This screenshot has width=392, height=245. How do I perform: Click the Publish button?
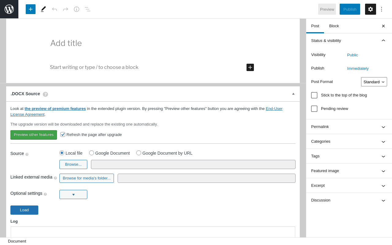coord(350,9)
